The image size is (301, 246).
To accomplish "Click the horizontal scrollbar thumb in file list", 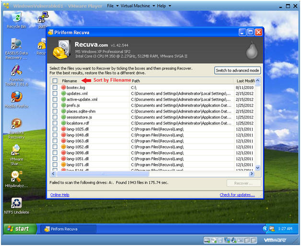I will tap(103, 174).
